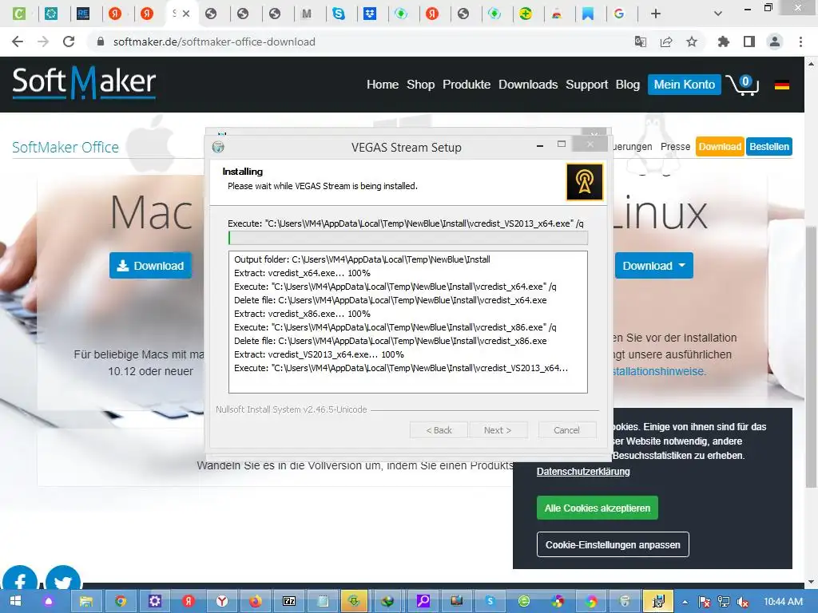The image size is (818, 613).
Task: Bookmark this page with the star icon
Action: (692, 42)
